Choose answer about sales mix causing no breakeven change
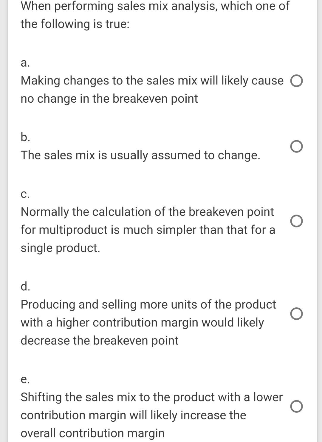The width and height of the screenshot is (322, 442). [297, 81]
